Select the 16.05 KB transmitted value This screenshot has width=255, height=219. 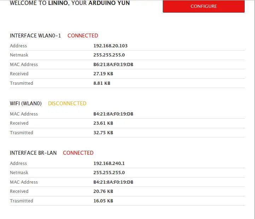click(103, 201)
